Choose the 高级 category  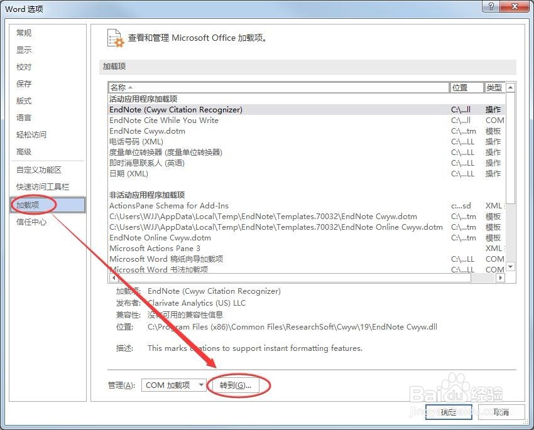[x=24, y=152]
